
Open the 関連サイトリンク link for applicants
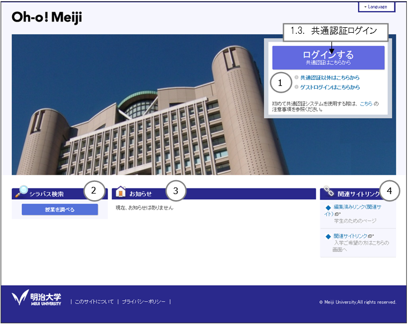click(x=350, y=236)
